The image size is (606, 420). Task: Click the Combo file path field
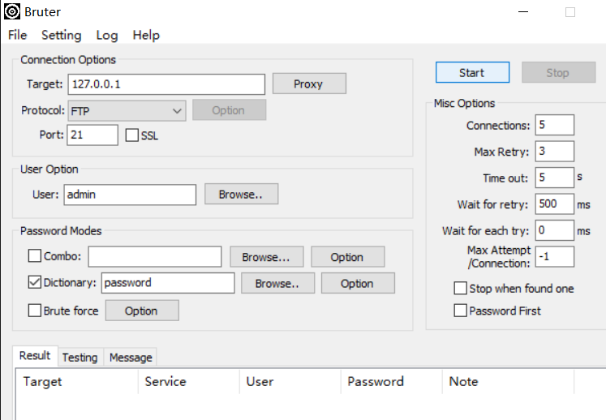point(155,256)
